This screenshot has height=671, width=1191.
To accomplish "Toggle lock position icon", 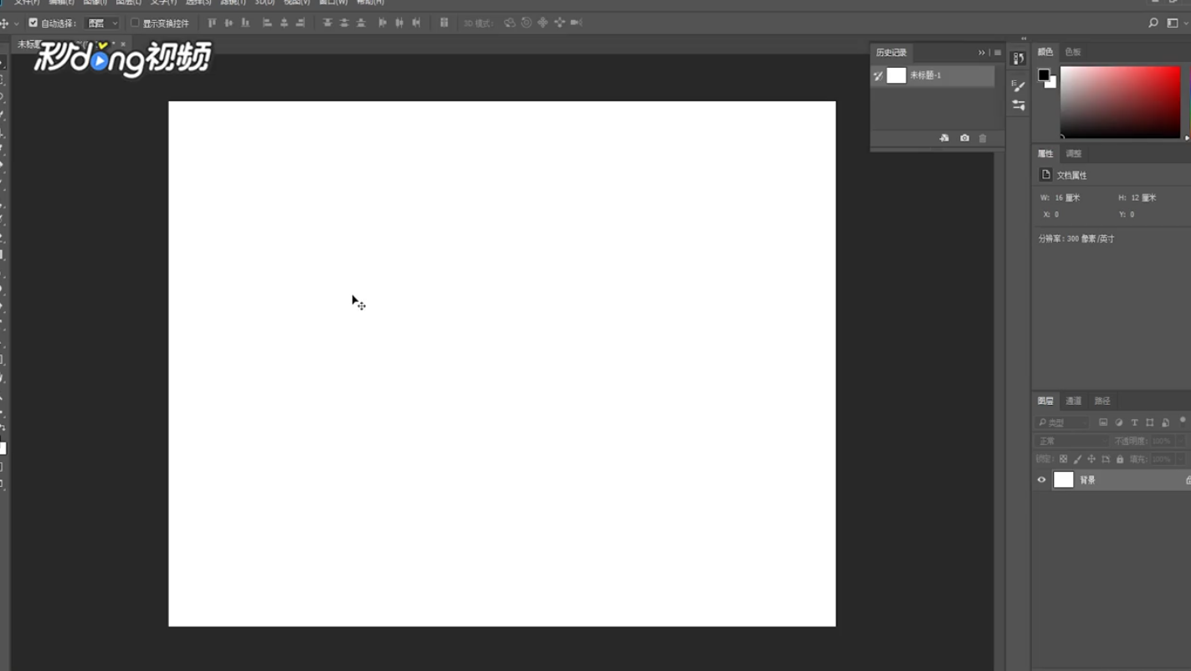I will point(1091,459).
